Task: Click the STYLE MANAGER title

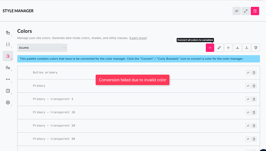Action: click(x=18, y=11)
